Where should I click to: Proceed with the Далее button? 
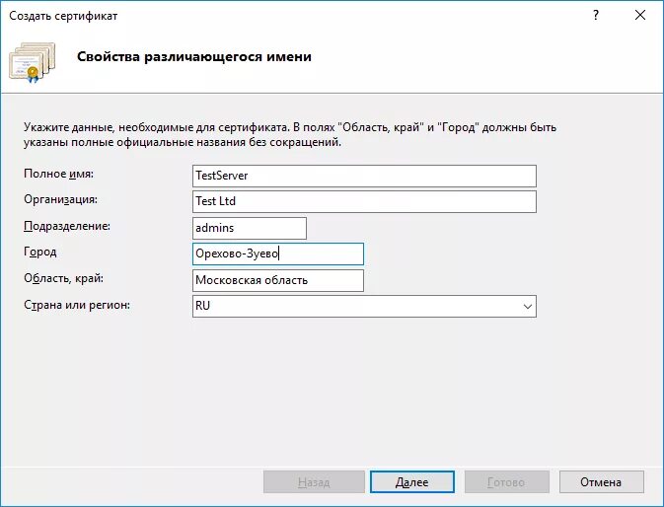click(412, 482)
